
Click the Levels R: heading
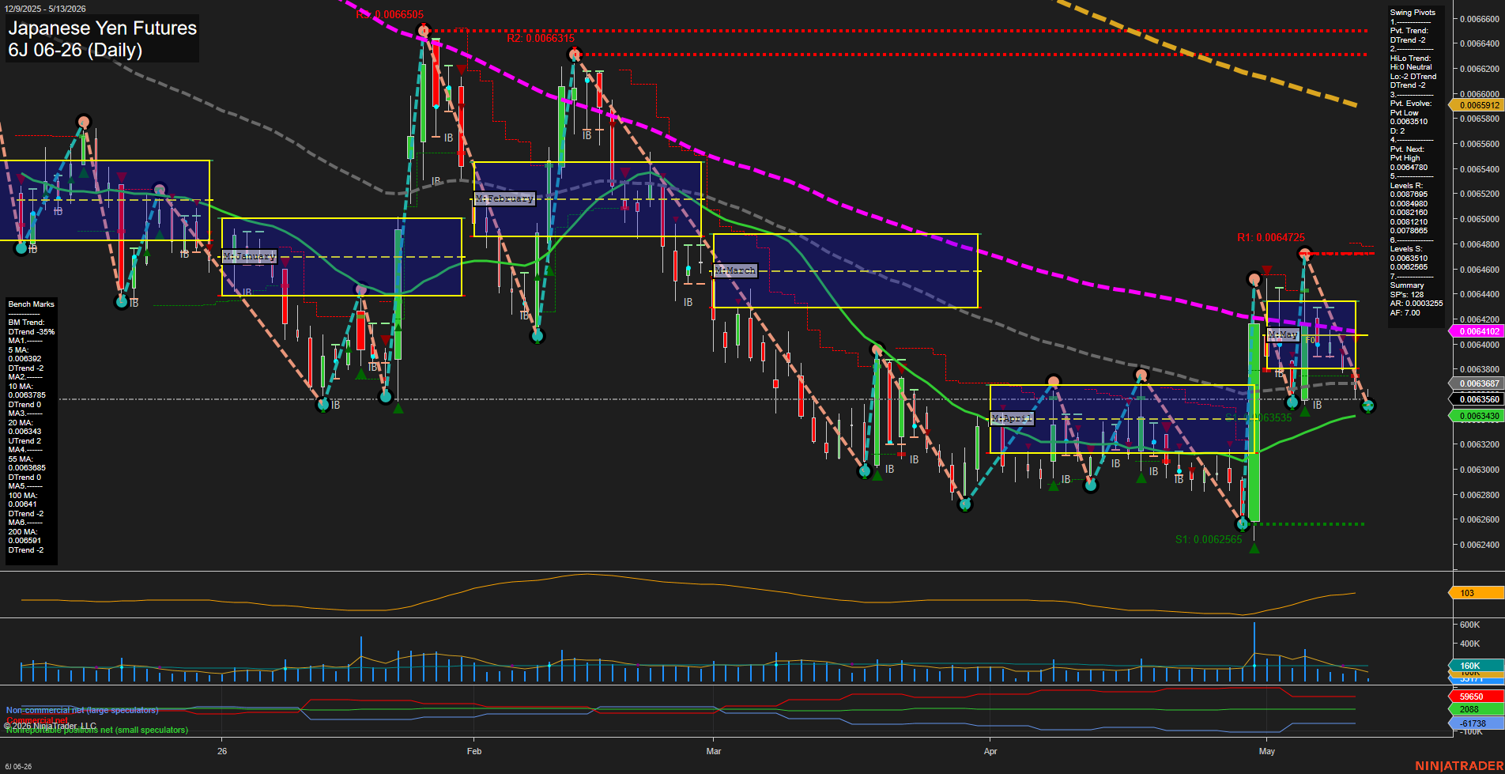click(1407, 186)
